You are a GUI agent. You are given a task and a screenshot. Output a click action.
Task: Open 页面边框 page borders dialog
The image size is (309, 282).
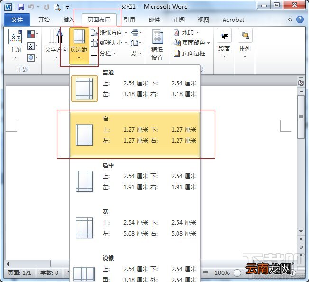pos(189,54)
